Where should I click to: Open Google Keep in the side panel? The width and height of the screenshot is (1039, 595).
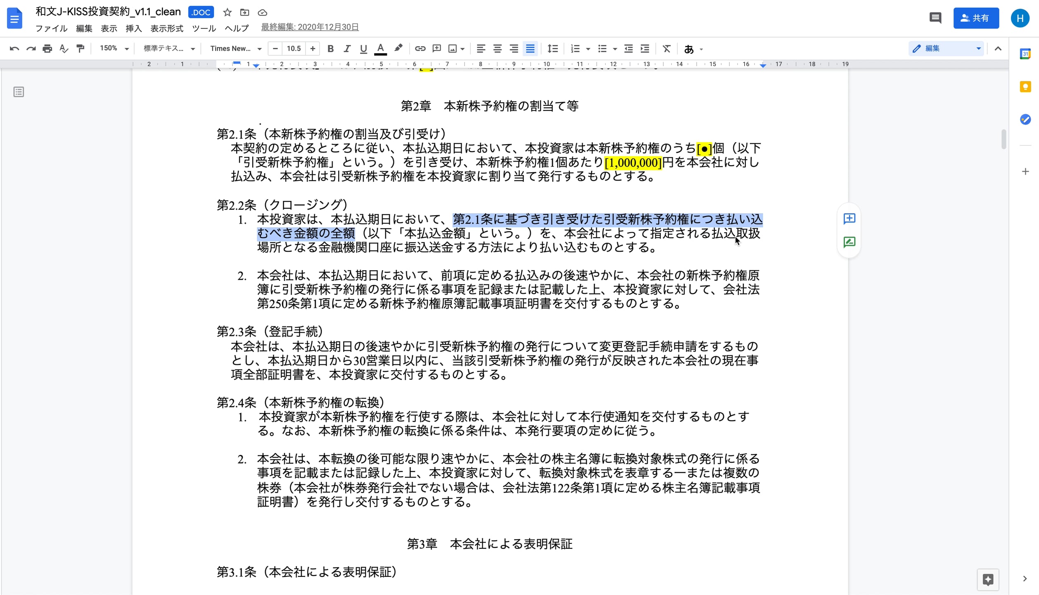pos(1025,87)
